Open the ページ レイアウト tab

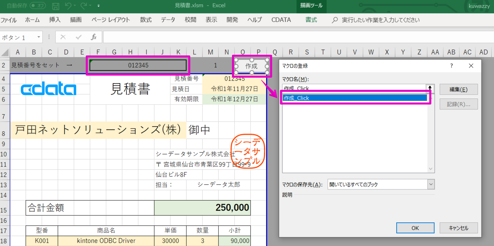pyautogui.click(x=111, y=20)
